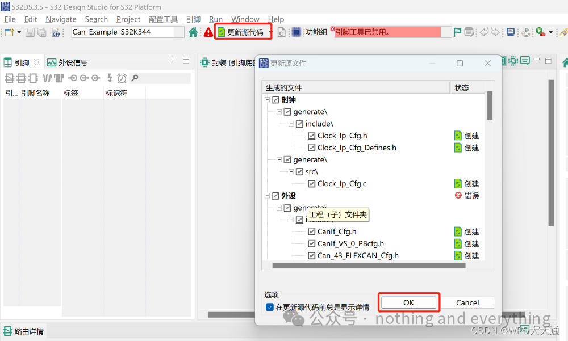The height and width of the screenshot is (341, 568).
Task: Click the blue chip icon beside 功能组
Action: coord(296,32)
